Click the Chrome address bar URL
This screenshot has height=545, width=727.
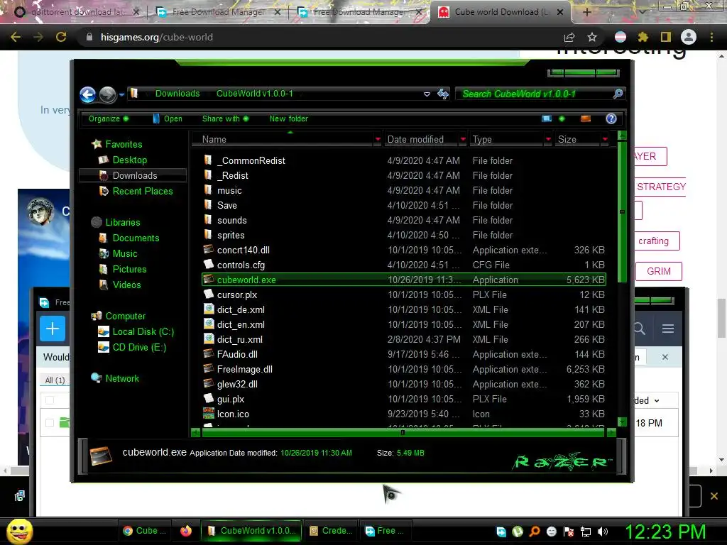pos(157,37)
